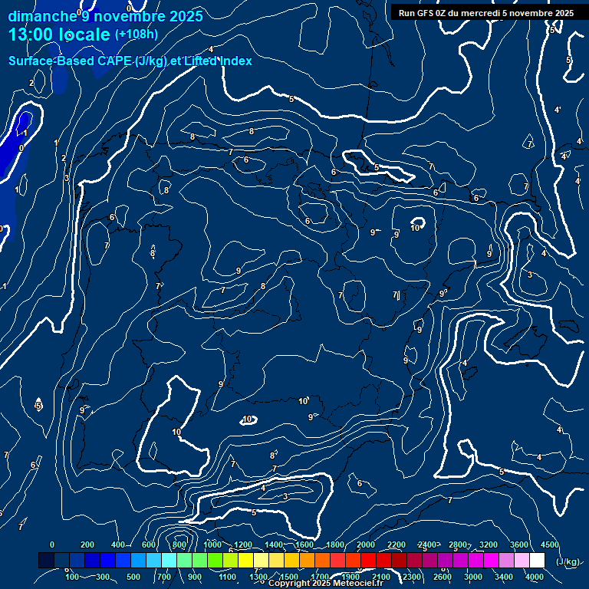Click the '1000' legend scale label

coord(212,545)
